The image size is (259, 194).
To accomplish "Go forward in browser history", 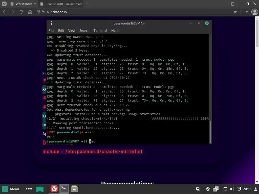I will click(13, 12).
